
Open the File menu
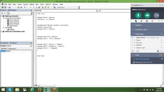6,4
